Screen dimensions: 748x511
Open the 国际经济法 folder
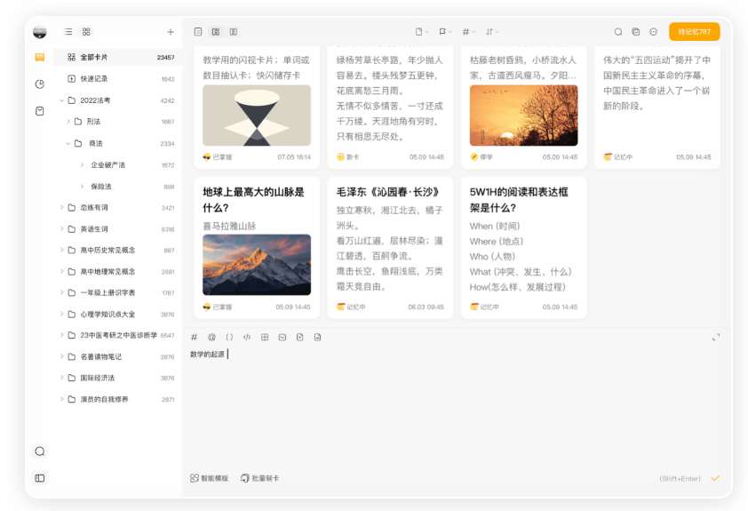pos(118,378)
